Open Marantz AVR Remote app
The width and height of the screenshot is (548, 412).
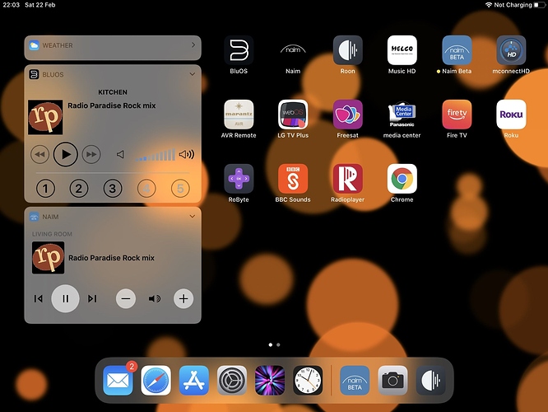click(239, 115)
